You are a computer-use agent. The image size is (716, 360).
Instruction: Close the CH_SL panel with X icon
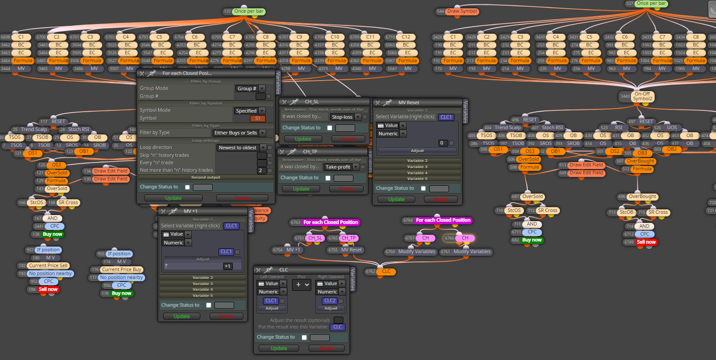(285, 102)
